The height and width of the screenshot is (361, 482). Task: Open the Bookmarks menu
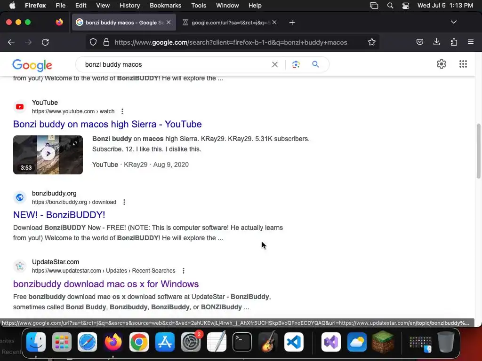pos(165,5)
